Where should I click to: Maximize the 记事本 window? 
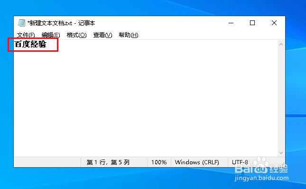(x=252, y=23)
